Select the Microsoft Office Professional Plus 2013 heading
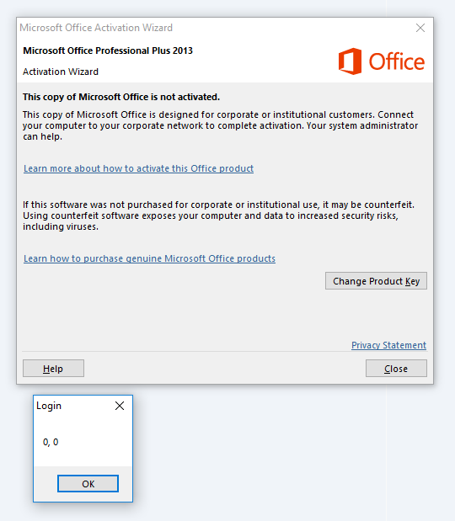 tap(108, 51)
